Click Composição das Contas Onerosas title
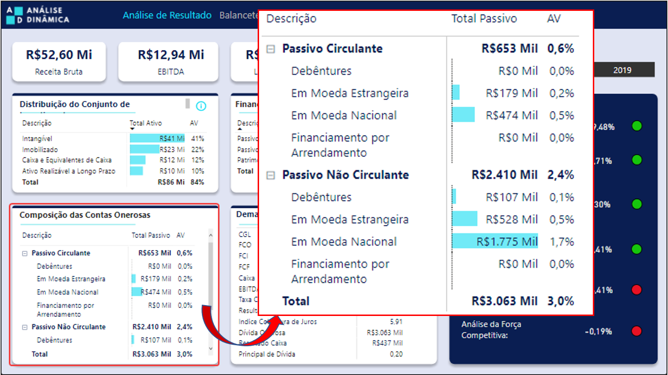This screenshot has width=668, height=375. [85, 215]
